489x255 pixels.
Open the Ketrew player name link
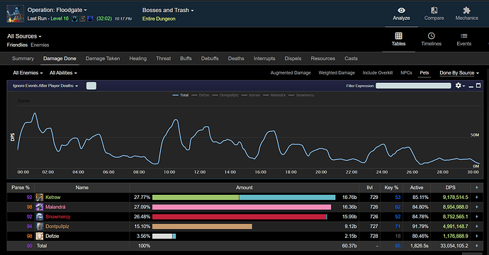click(52, 198)
